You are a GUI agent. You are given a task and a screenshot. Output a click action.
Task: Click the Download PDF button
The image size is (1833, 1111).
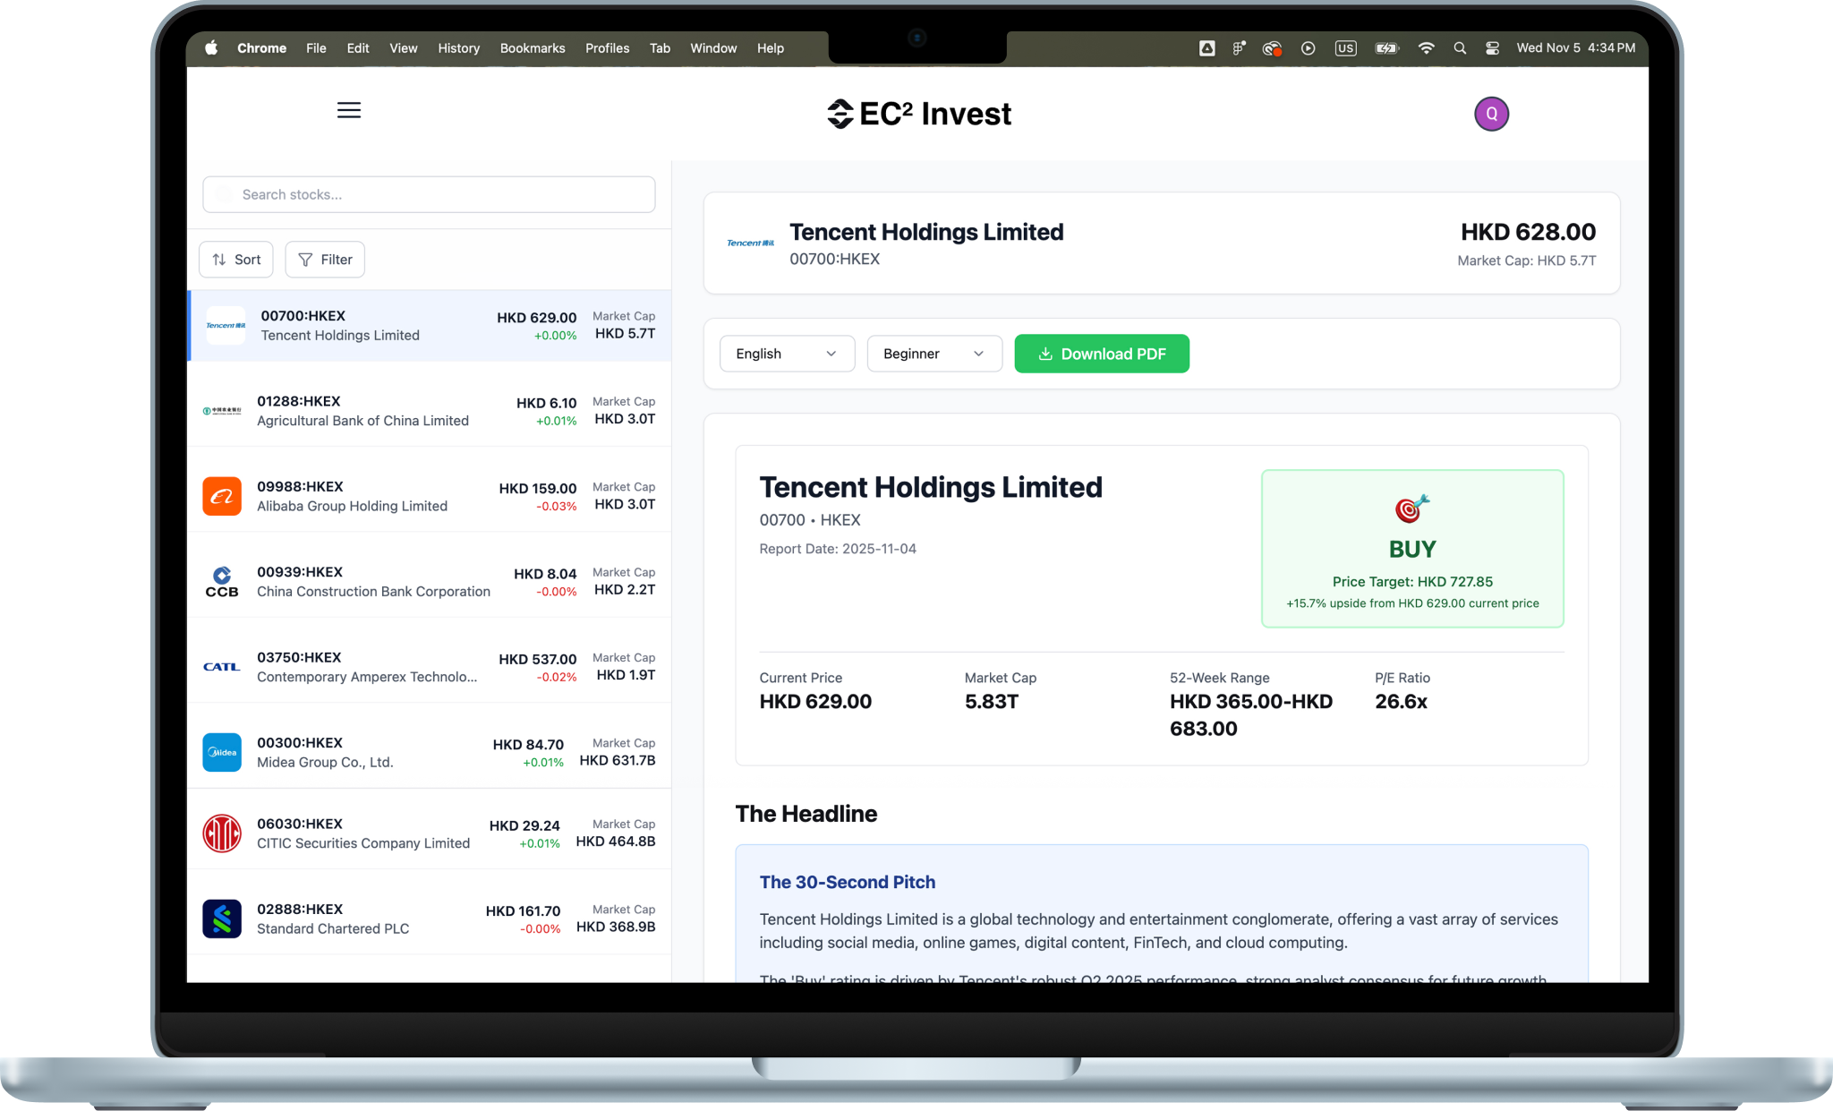click(1101, 354)
